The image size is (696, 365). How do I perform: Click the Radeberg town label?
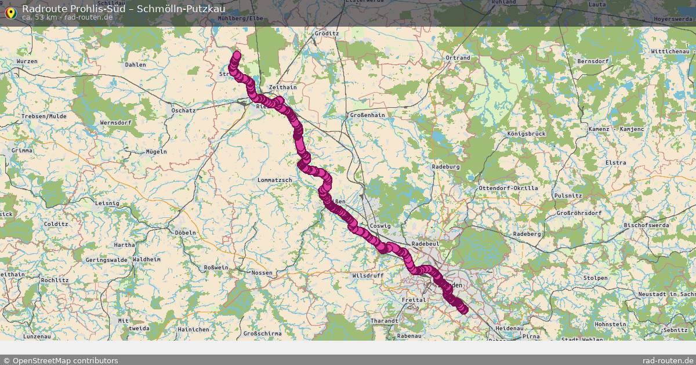click(527, 234)
